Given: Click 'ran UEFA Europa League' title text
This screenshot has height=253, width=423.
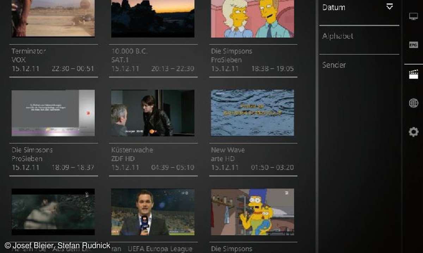Looking at the screenshot, I should point(152,249).
